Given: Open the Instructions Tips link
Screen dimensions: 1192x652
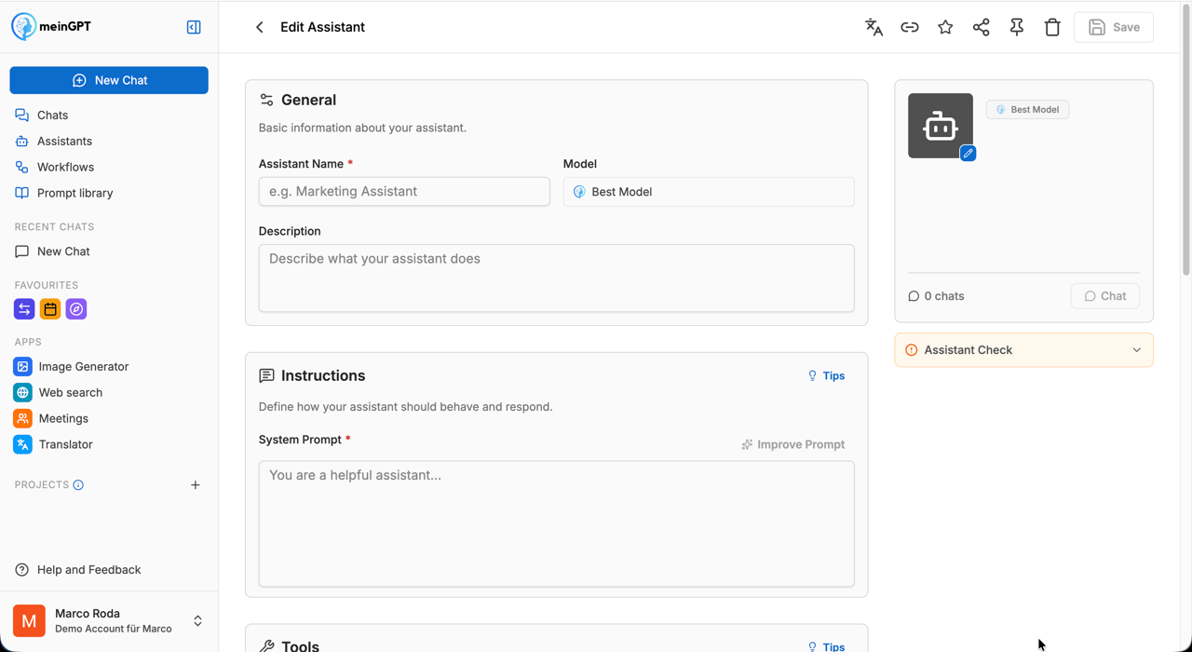Looking at the screenshot, I should point(826,376).
